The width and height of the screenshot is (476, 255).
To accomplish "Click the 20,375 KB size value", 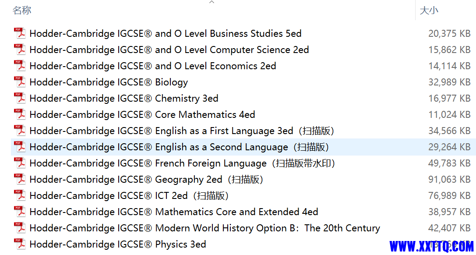I will click(x=449, y=33).
